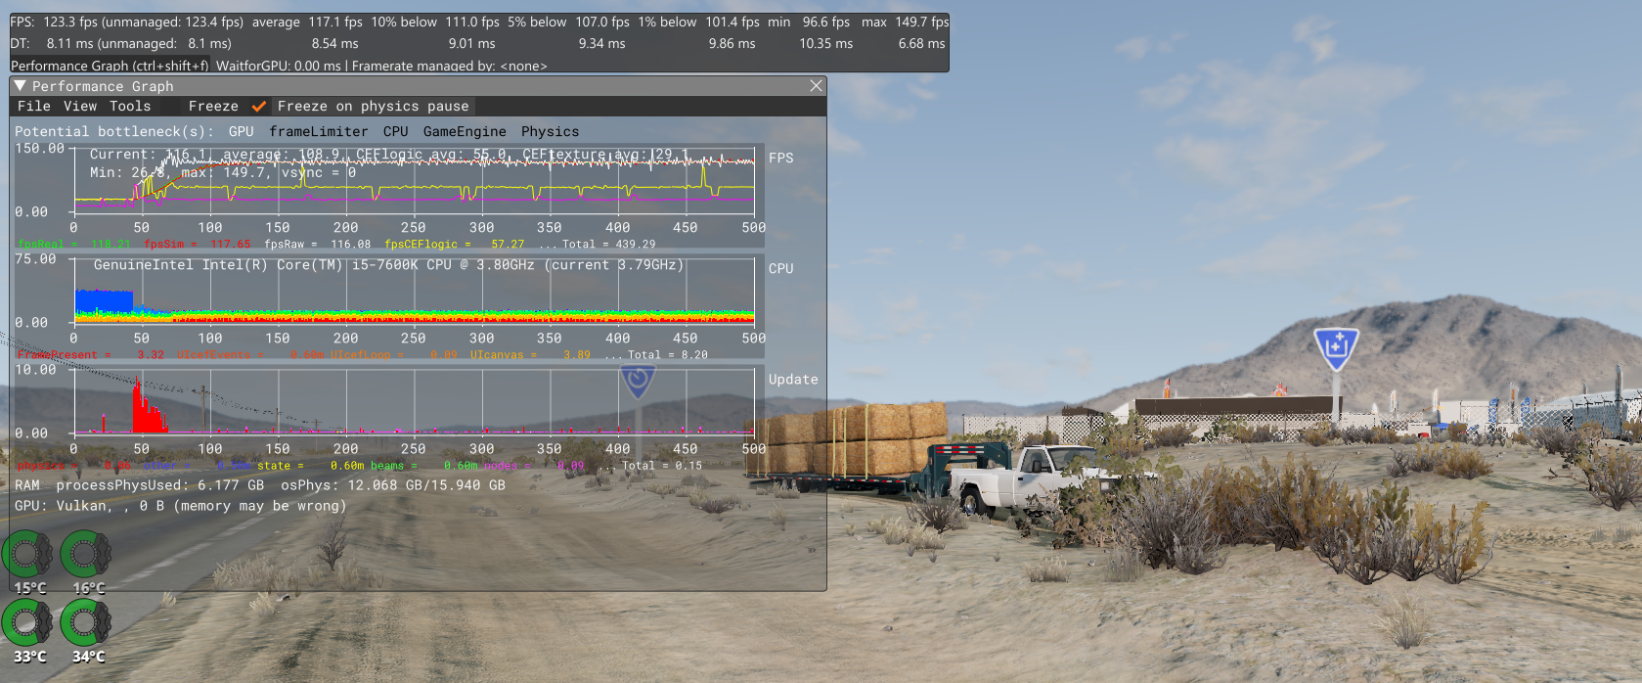
Task: Click the Physics bottleneck text
Action: coord(550,131)
